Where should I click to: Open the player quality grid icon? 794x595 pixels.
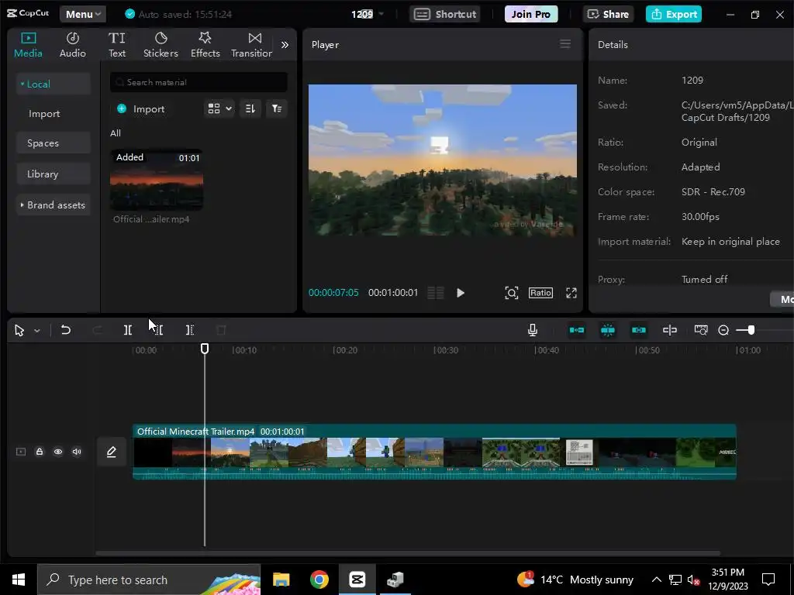click(436, 293)
